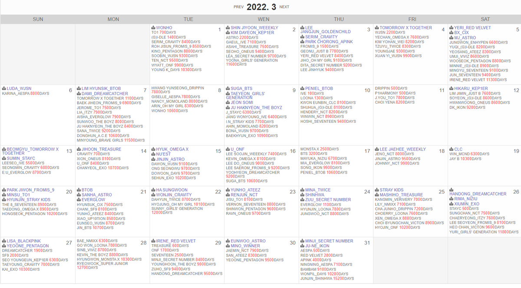
Task: Open the JU HAKNYEON_THE BOYZ birthday link
Action: tap(256, 108)
